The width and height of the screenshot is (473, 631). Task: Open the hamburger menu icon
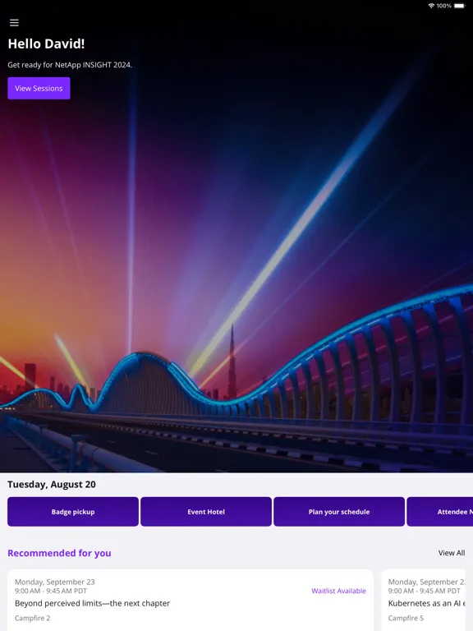[14, 23]
